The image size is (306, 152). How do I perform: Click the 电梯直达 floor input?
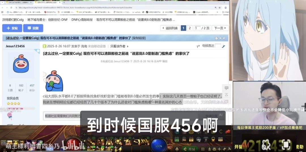click(x=218, y=46)
